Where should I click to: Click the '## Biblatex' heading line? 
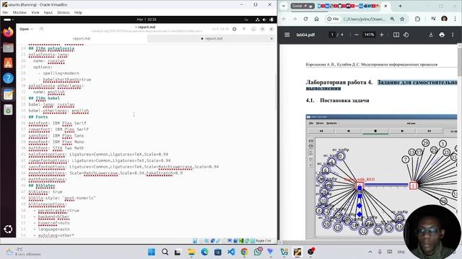pyautogui.click(x=42, y=186)
